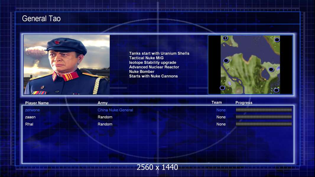This screenshot has width=315, height=177.
Task: Click the progress bar for zaaen
Action: coord(264,117)
